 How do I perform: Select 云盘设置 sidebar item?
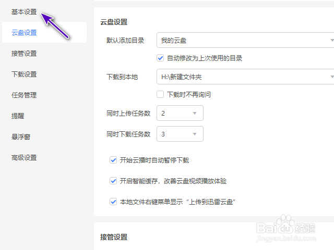tap(24, 32)
